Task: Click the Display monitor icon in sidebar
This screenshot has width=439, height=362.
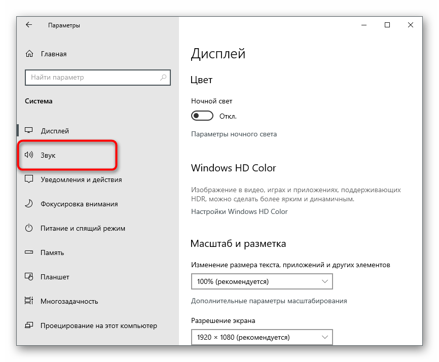Action: (29, 131)
